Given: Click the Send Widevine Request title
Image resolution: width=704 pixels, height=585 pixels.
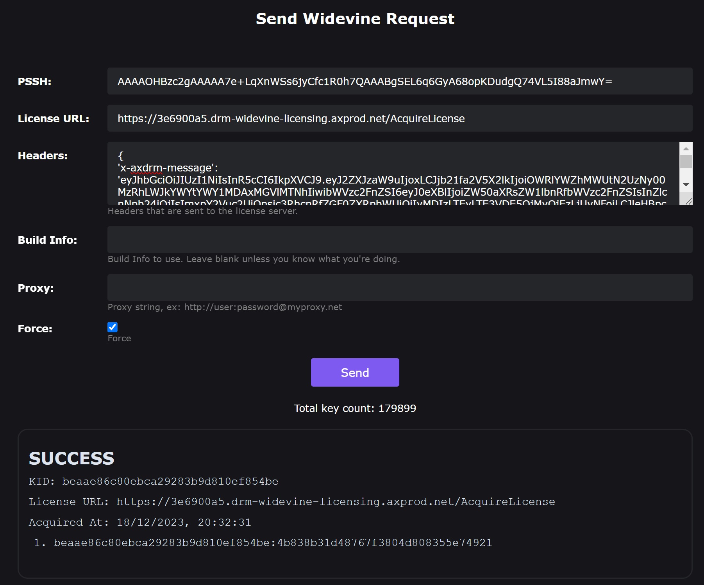Looking at the screenshot, I should coord(355,19).
